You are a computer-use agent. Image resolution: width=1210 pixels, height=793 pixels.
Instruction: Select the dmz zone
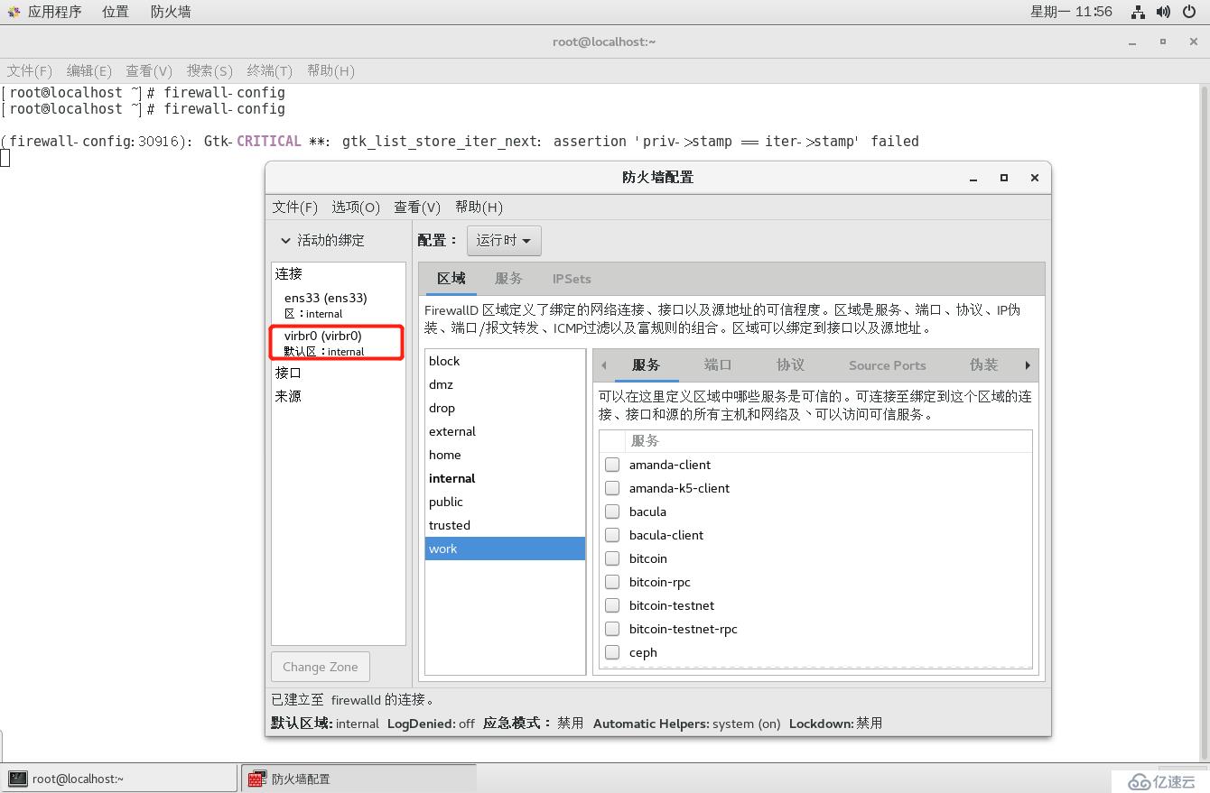coord(505,384)
